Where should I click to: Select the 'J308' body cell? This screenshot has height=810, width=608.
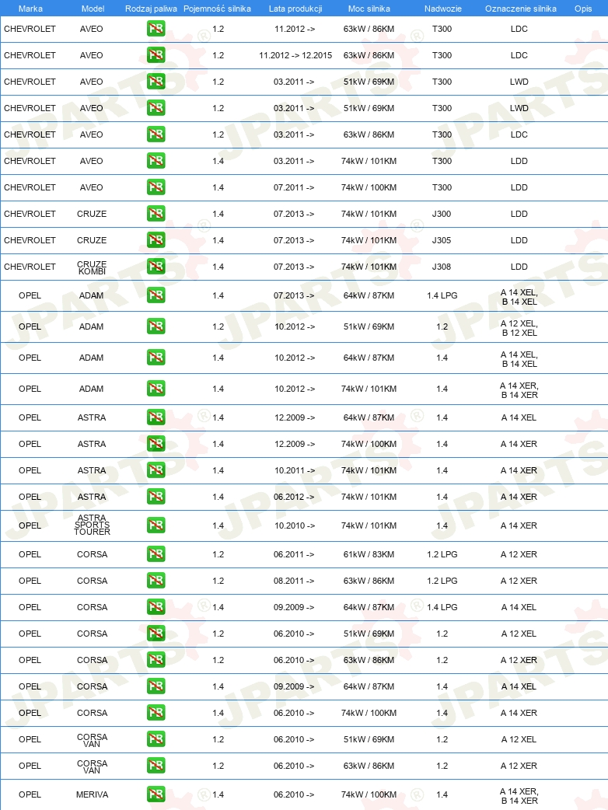click(442, 267)
